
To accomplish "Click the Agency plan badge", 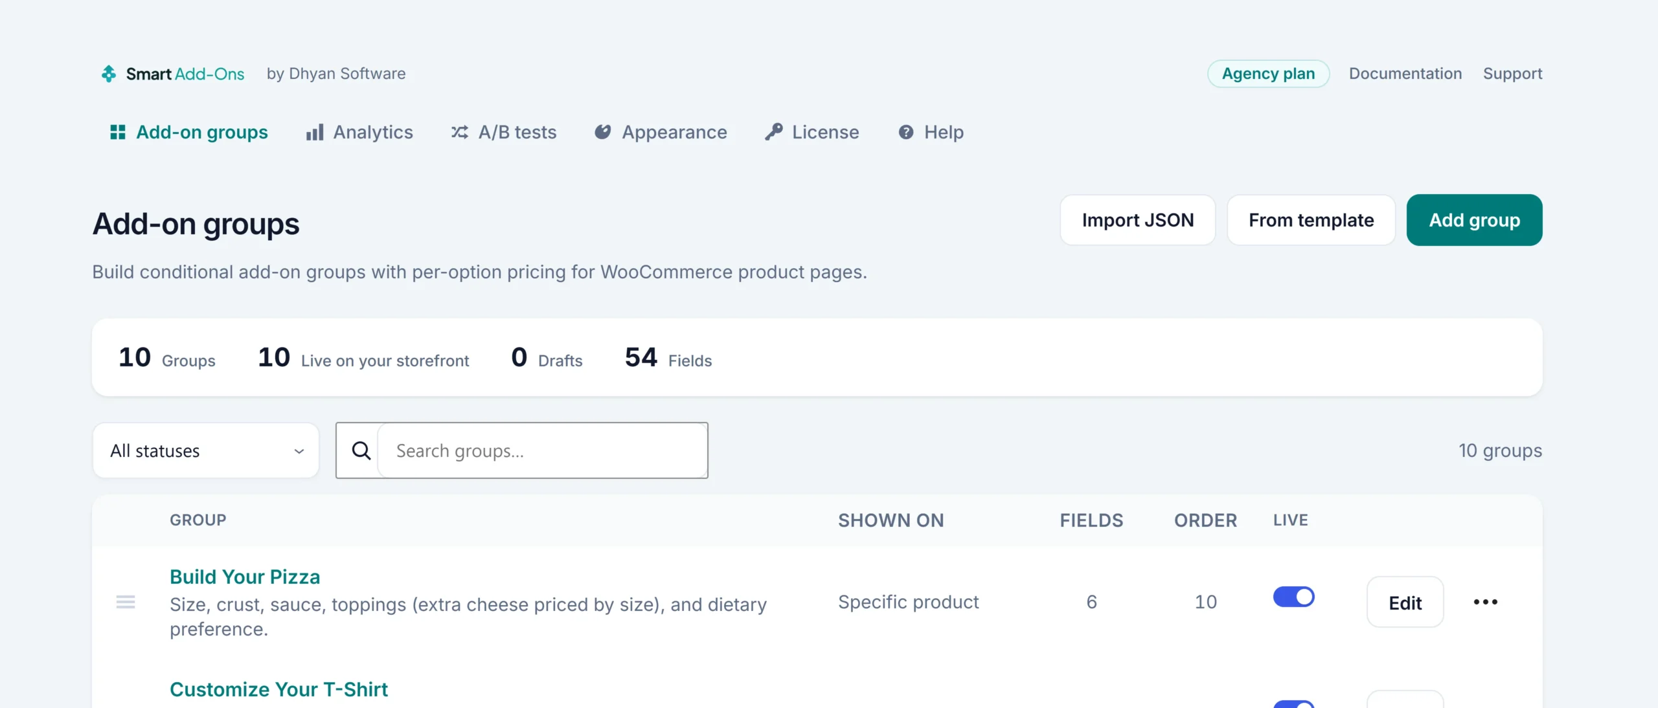I will pyautogui.click(x=1268, y=74).
